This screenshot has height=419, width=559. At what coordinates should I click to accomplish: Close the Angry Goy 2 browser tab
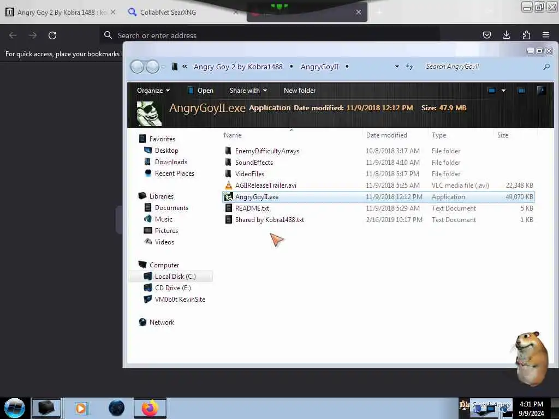[x=112, y=12]
